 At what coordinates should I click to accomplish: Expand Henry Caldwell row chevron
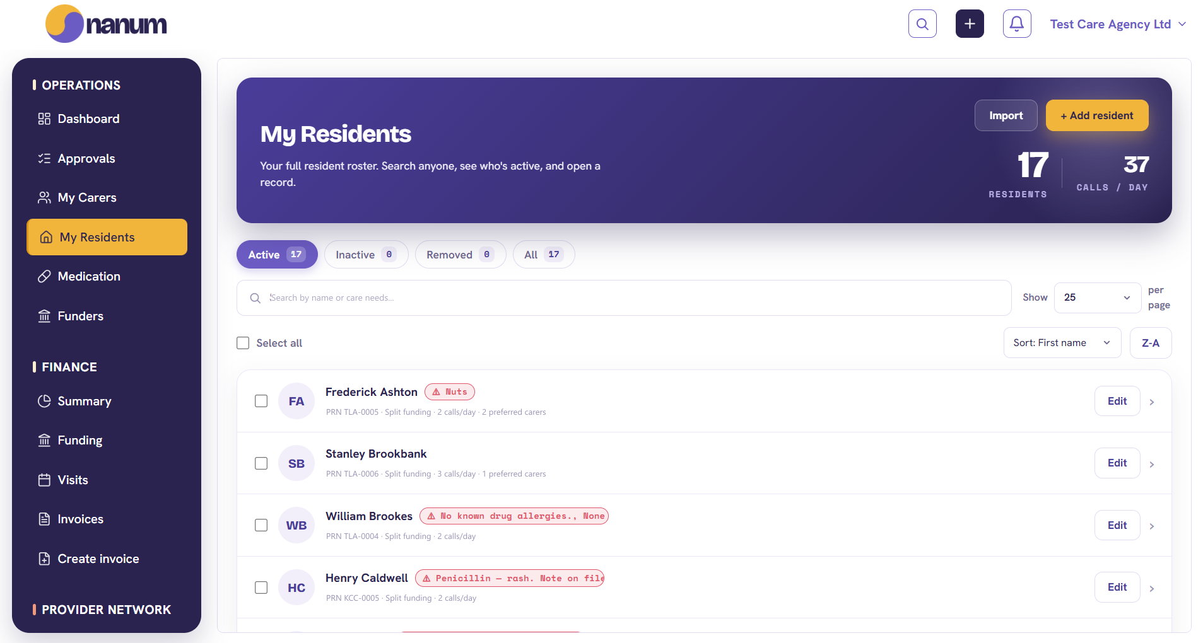tap(1152, 588)
